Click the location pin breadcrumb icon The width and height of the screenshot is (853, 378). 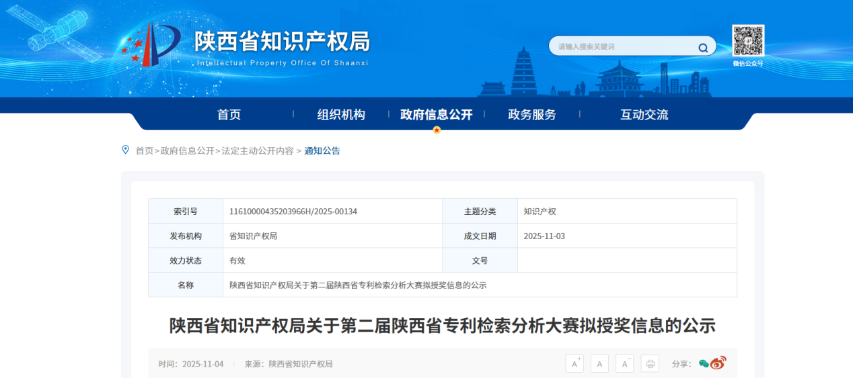(125, 150)
